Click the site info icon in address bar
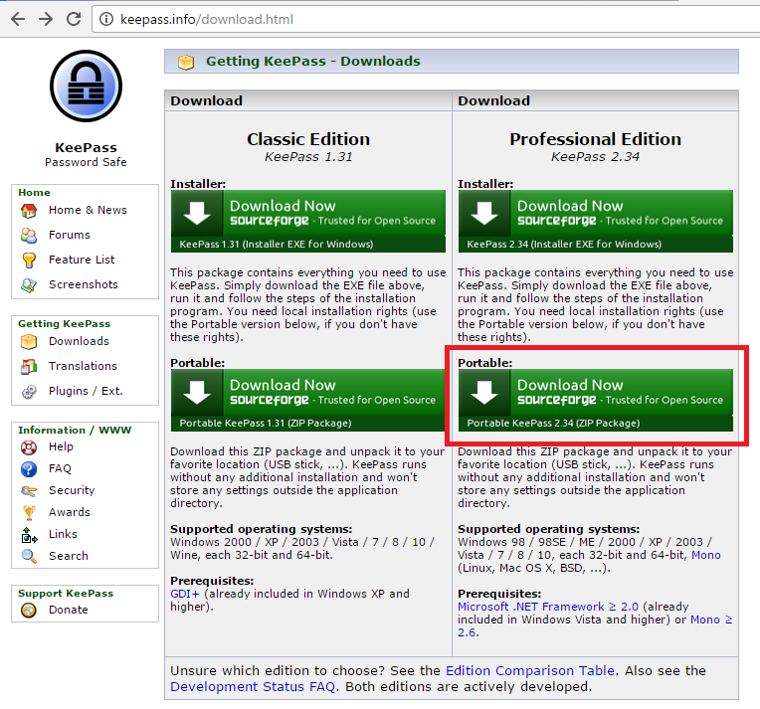The image size is (760, 709). 106,19
